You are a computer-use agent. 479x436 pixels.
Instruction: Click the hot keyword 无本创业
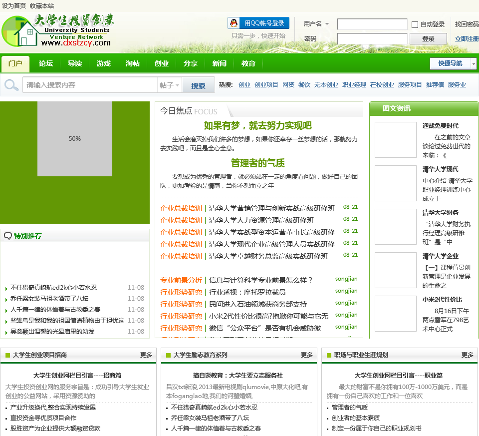[326, 85]
